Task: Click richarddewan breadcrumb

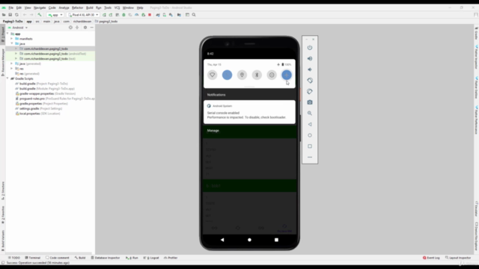Action: click(82, 22)
